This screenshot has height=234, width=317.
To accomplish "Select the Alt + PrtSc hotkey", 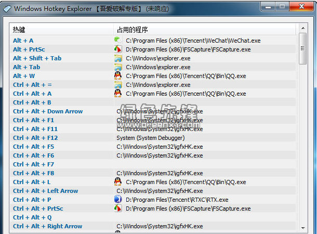I will point(29,49).
